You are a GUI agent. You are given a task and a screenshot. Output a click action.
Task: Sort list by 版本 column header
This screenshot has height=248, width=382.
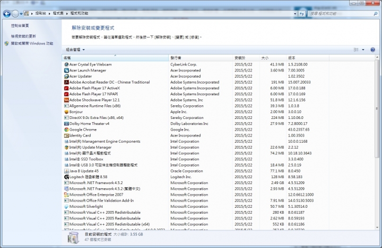pyautogui.click(x=307, y=58)
